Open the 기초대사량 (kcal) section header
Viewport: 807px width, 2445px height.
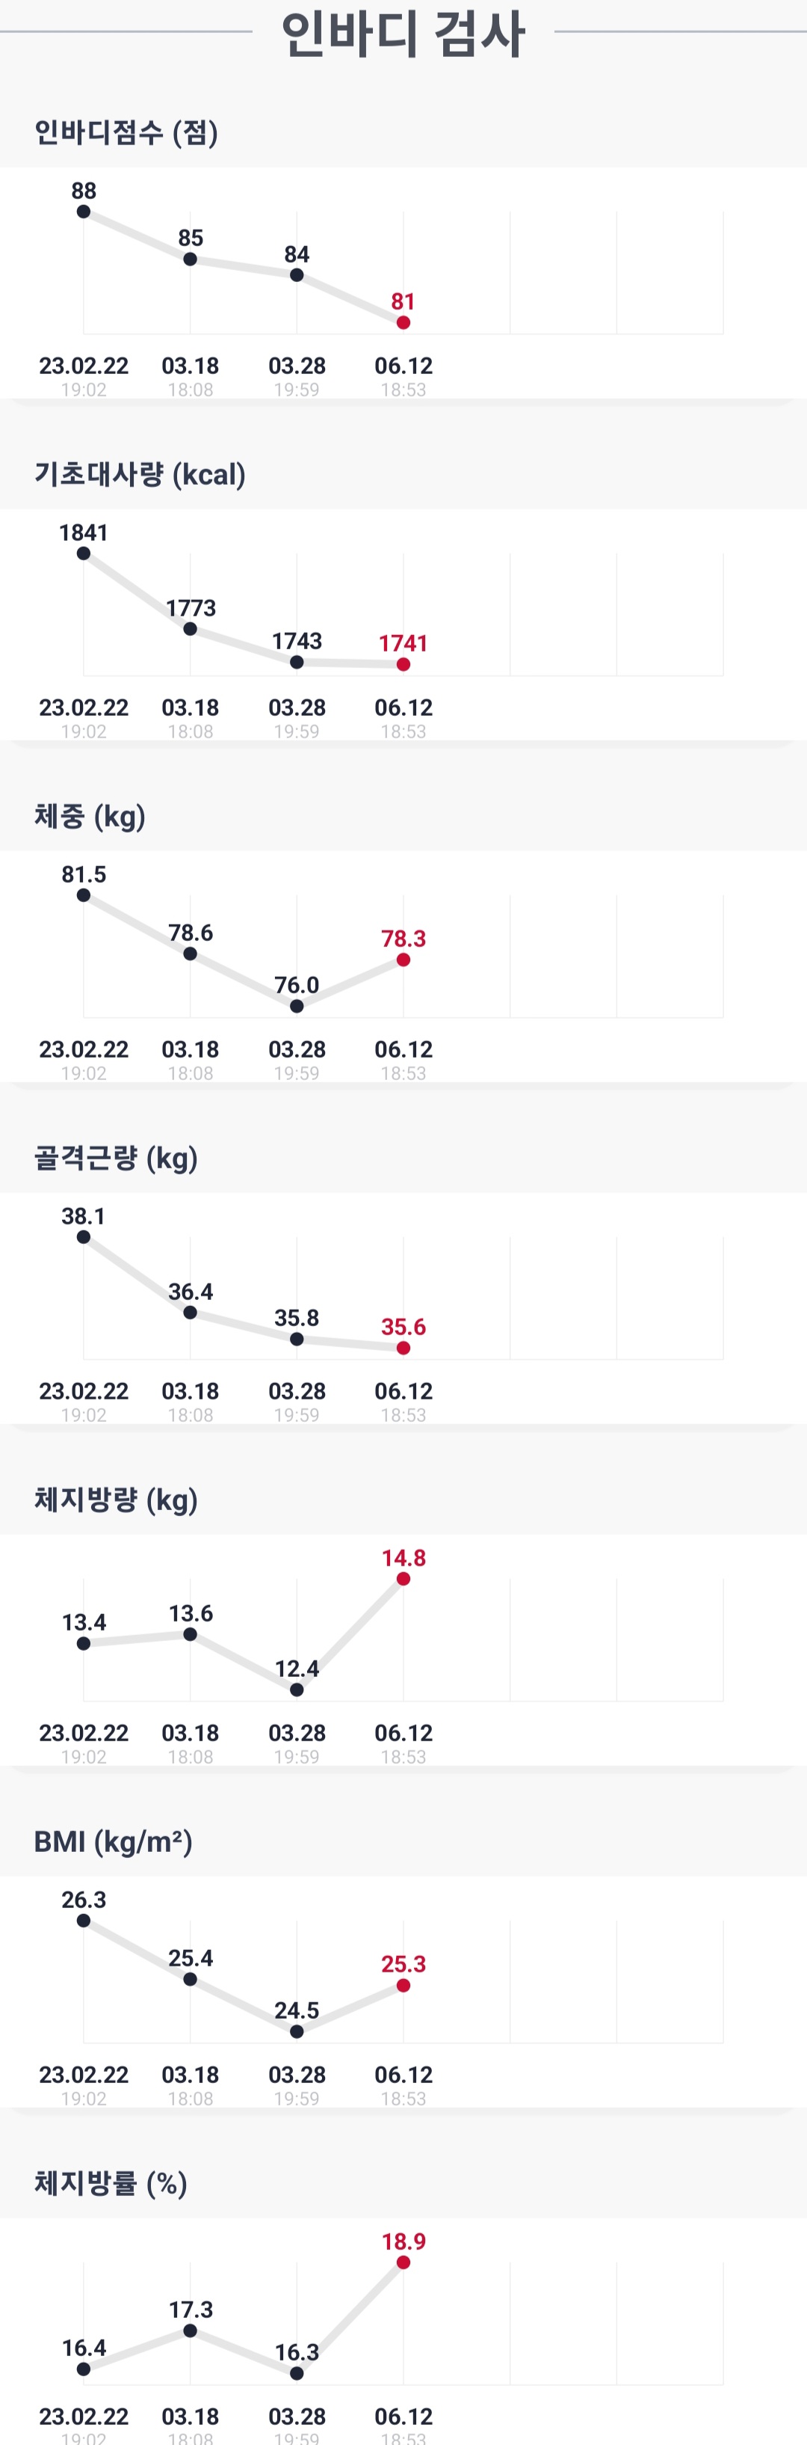click(x=140, y=473)
